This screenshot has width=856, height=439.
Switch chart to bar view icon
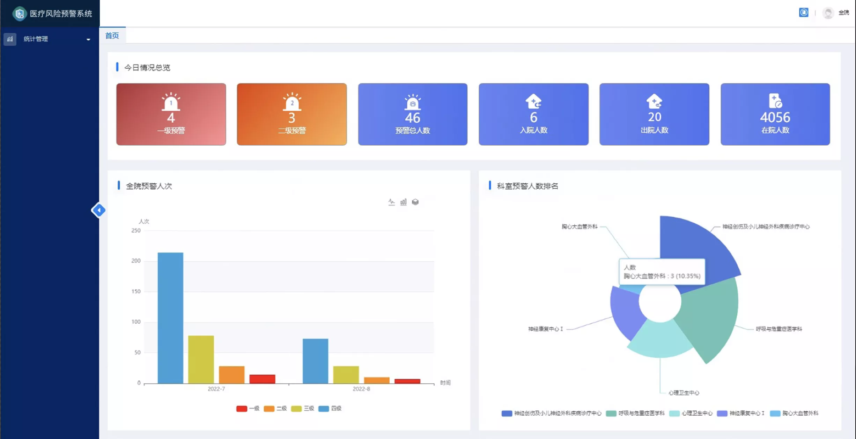(x=403, y=202)
